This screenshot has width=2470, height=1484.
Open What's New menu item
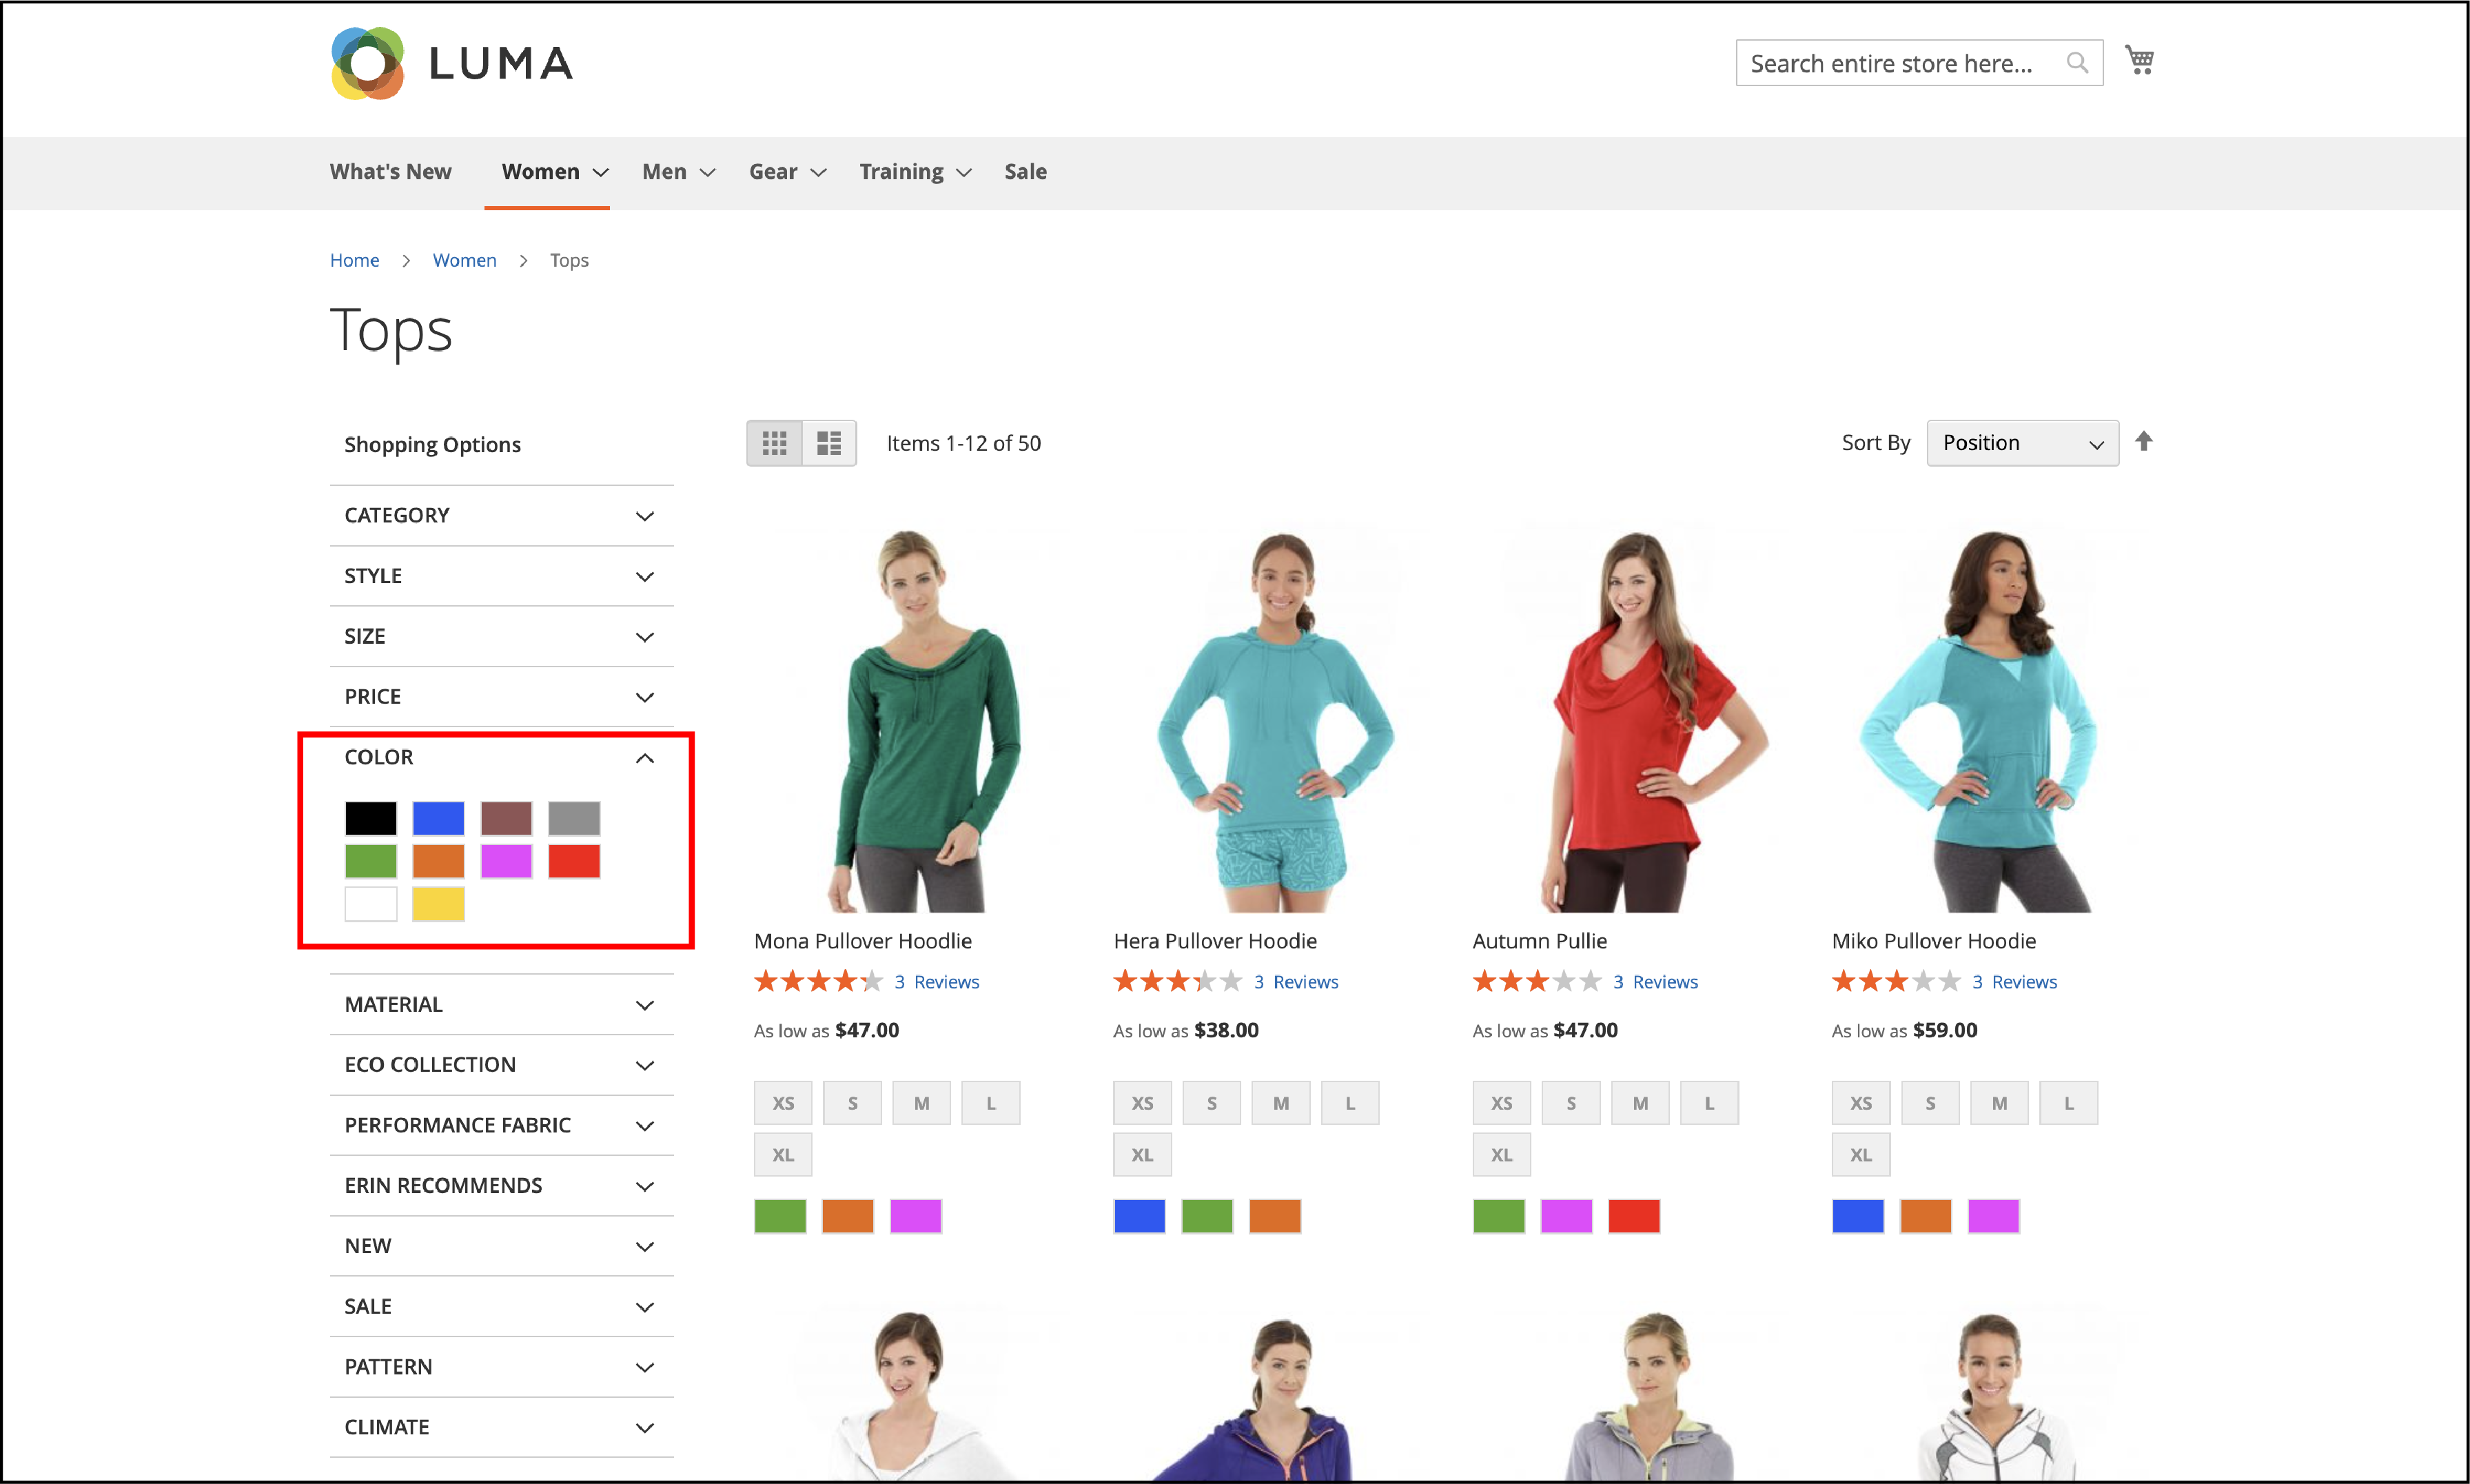click(391, 172)
